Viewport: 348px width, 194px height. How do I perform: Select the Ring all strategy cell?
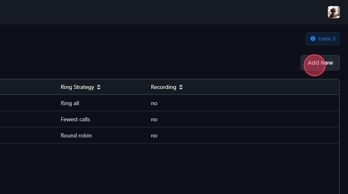point(70,103)
